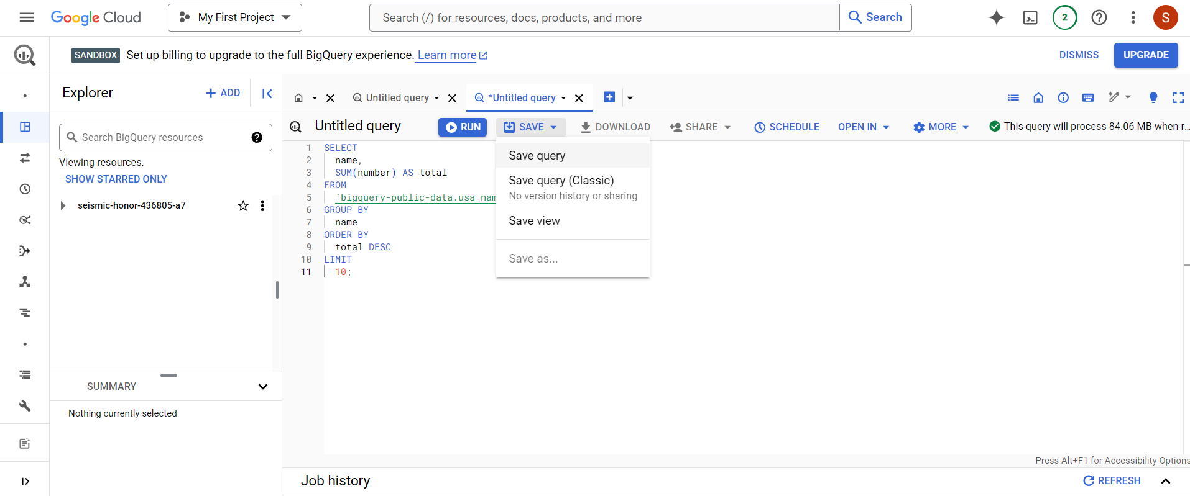
Task: Run the query
Action: (463, 127)
